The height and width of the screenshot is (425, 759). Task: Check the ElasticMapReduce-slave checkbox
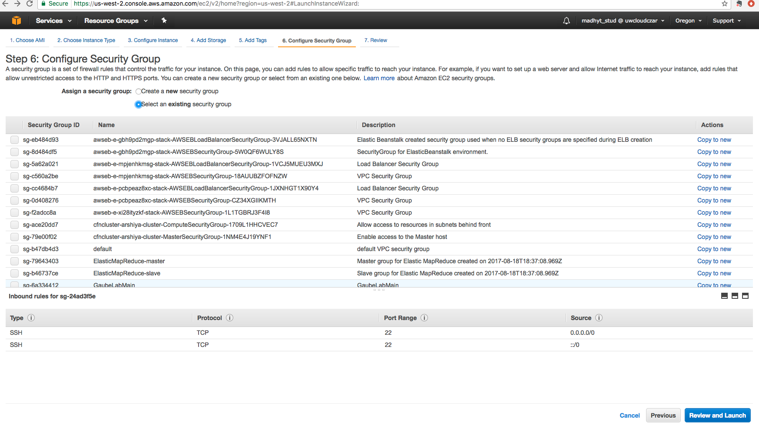click(x=14, y=274)
